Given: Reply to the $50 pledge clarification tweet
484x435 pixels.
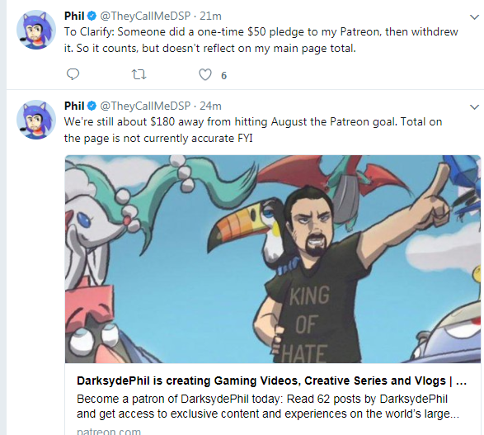Looking at the screenshot, I should (73, 74).
